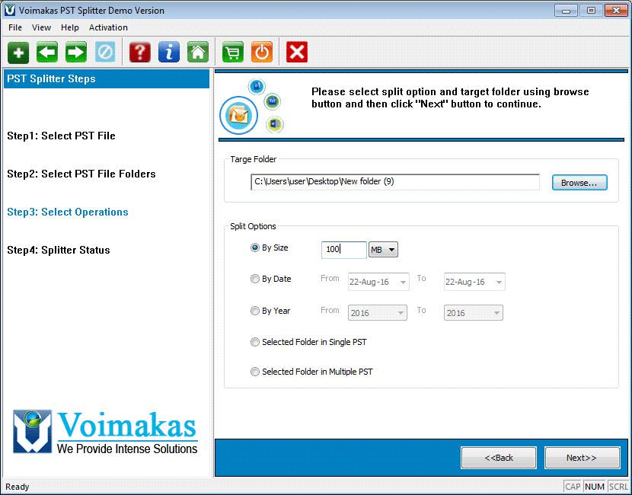Close the window via title bar X
632x495 pixels.
616,11
